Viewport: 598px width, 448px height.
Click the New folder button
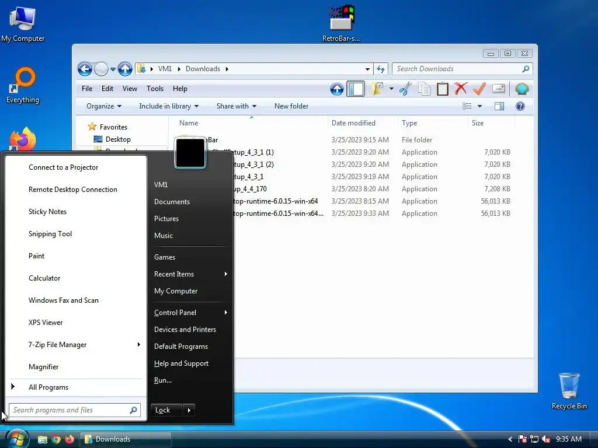(x=291, y=106)
